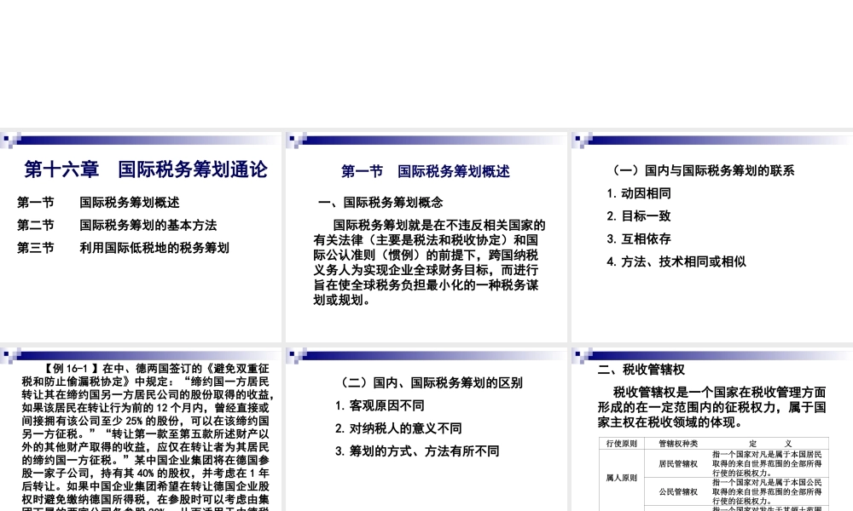Click the slide showing the 税收管辖权 table
Image resolution: width=853 pixels, height=511 pixels.
pos(712,426)
